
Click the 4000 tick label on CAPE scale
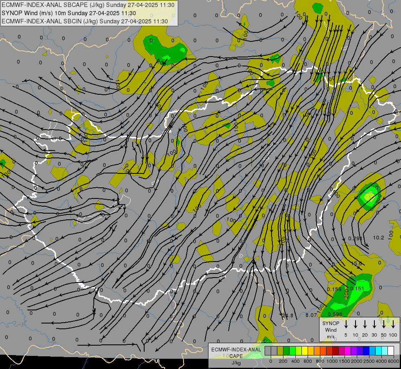381,361
